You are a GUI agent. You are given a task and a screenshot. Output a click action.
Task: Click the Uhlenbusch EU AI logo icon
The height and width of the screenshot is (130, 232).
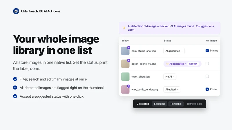point(16,11)
